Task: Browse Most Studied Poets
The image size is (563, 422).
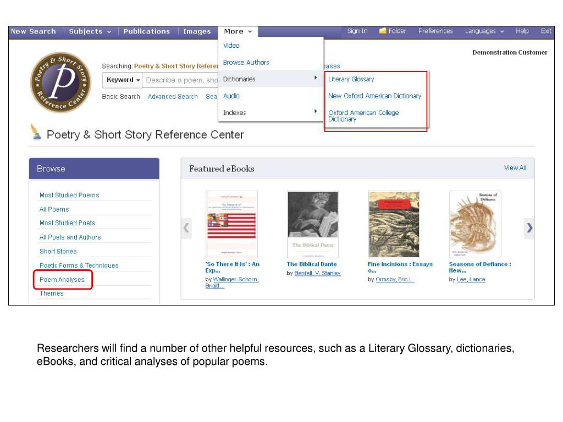Action: click(67, 223)
